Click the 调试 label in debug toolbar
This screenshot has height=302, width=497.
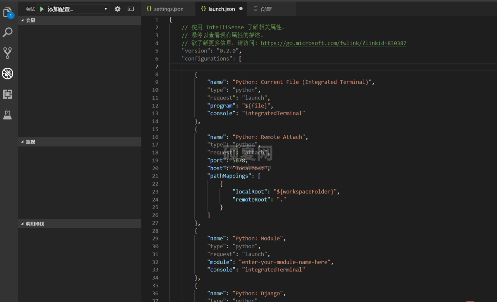31,9
